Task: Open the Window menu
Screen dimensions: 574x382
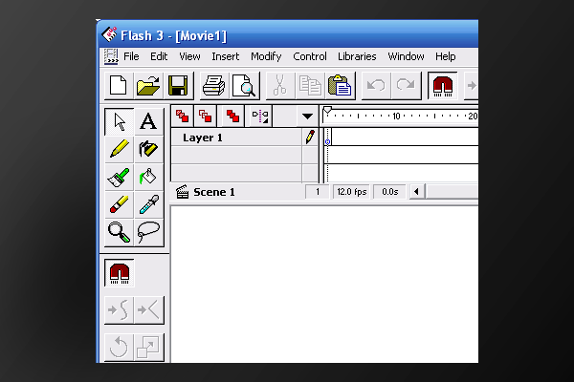Action: [406, 56]
